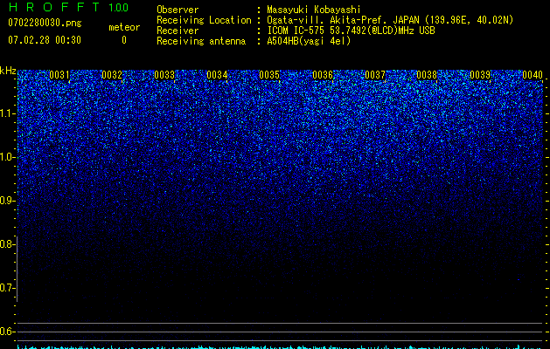Click the kHz axis unit label
The width and height of the screenshot is (550, 349).
coord(8,71)
